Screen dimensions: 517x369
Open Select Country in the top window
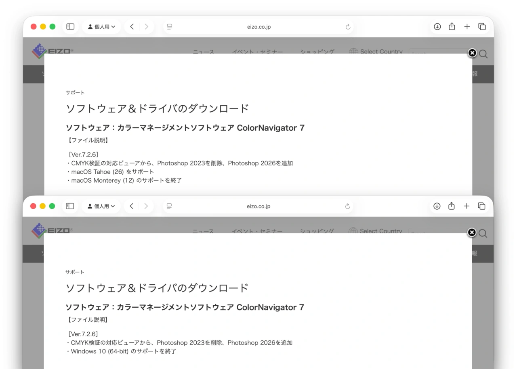376,51
